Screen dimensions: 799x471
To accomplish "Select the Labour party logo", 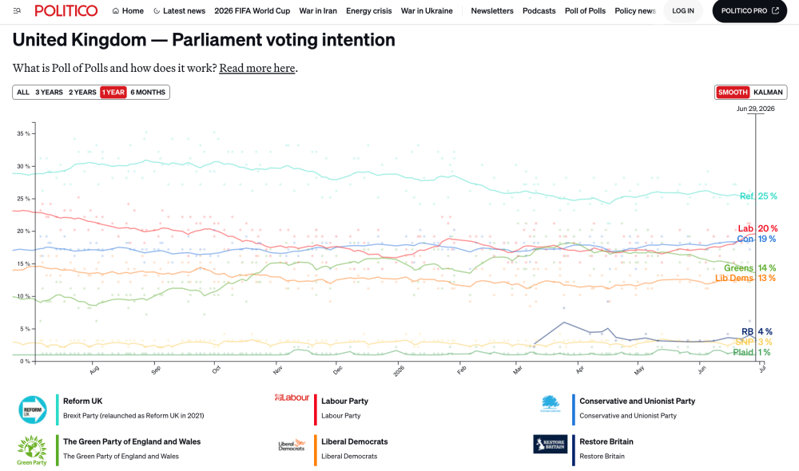I will click(x=292, y=398).
